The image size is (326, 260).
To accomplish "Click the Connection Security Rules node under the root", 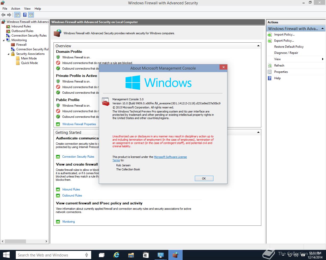I will [29, 36].
